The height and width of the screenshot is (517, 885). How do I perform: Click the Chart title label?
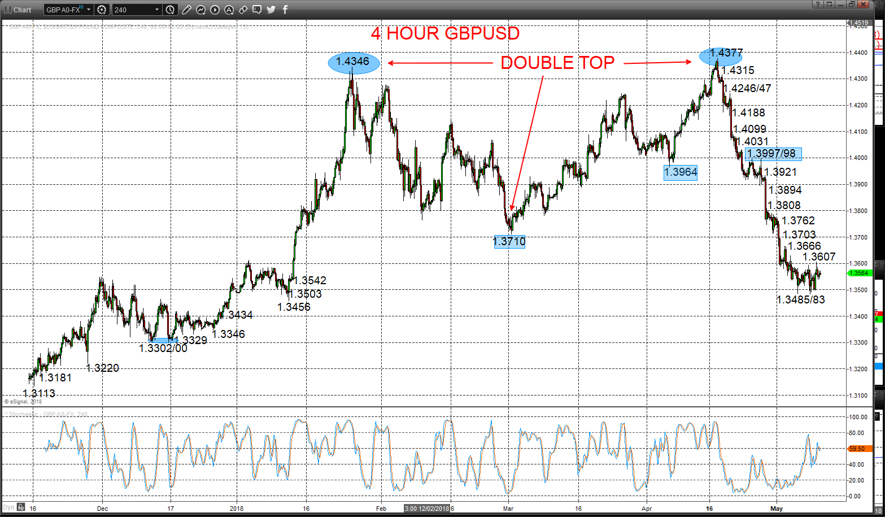[23, 10]
